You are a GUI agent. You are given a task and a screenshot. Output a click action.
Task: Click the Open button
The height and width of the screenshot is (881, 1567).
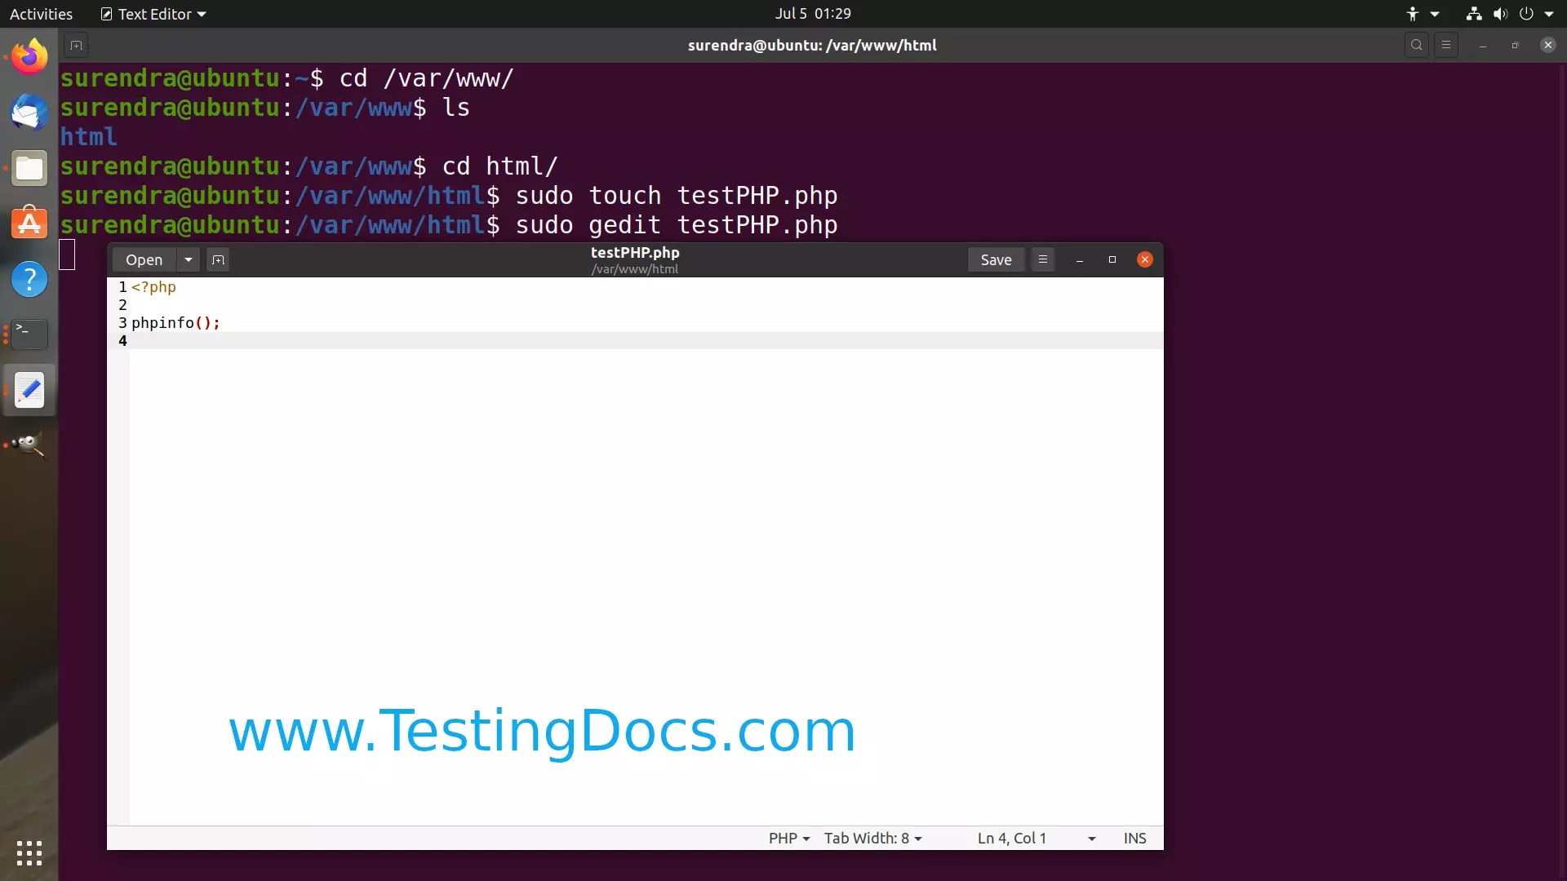(144, 259)
